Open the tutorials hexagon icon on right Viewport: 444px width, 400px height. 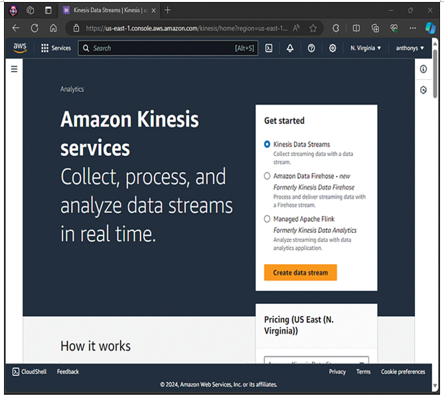pos(423,90)
